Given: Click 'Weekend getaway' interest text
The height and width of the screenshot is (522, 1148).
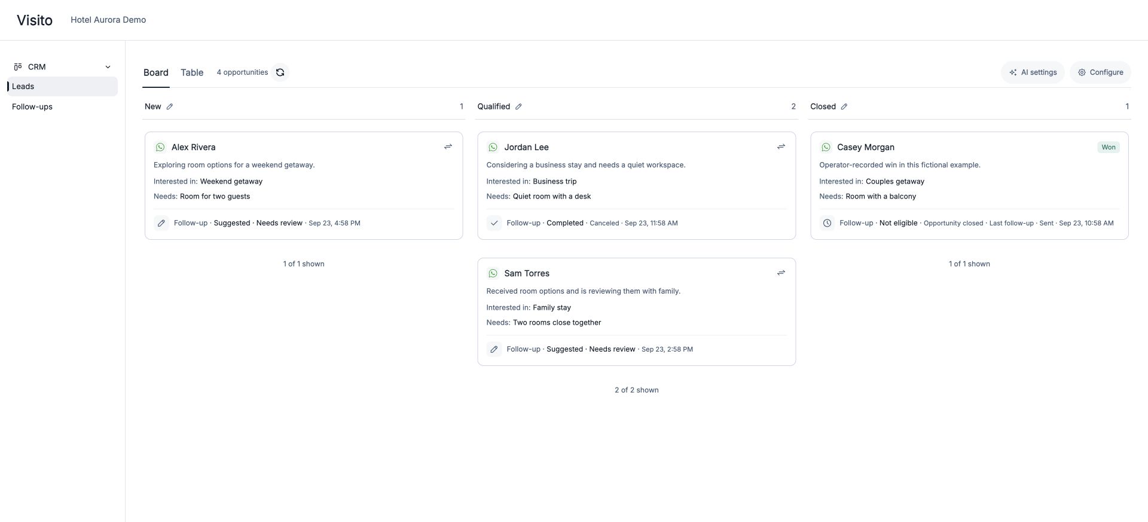Looking at the screenshot, I should (231, 181).
